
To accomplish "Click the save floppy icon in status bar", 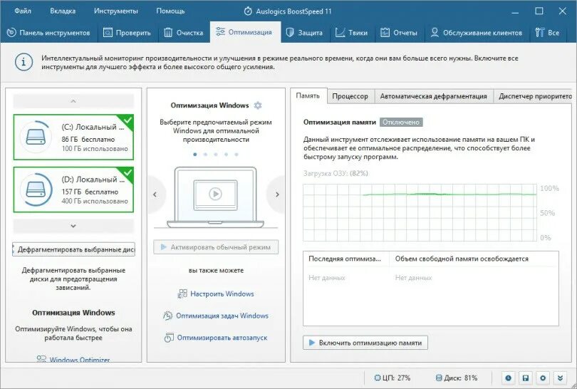I will [x=526, y=378].
